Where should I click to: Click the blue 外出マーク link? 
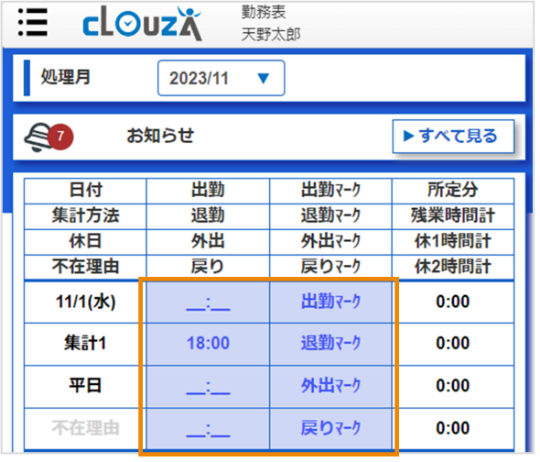(330, 386)
